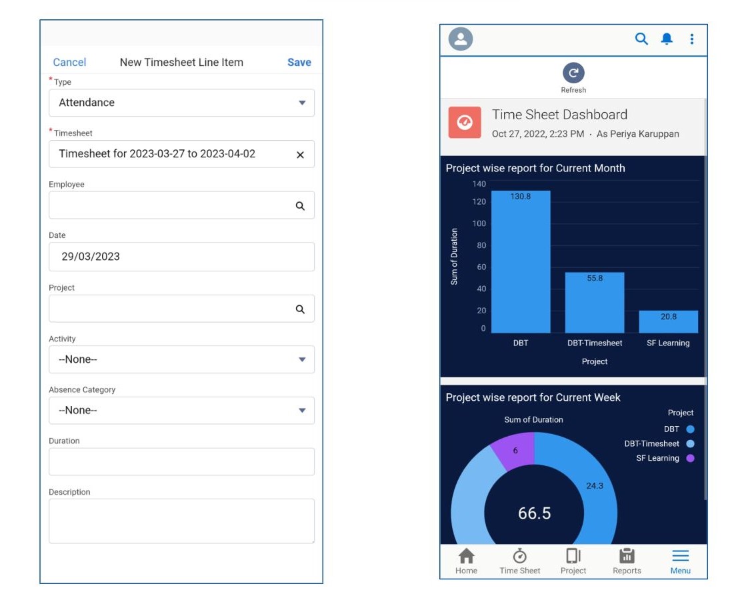Click the Refresh circular arrow icon
Image resolution: width=748 pixels, height=600 pixels.
(x=573, y=73)
